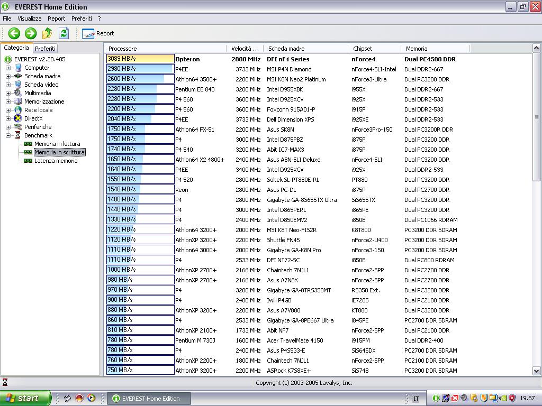
Task: Click the Benchmark hourglass icon
Action: click(x=17, y=135)
